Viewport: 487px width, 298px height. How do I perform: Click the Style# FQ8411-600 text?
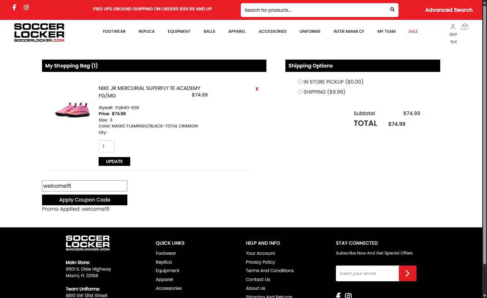[x=119, y=108]
